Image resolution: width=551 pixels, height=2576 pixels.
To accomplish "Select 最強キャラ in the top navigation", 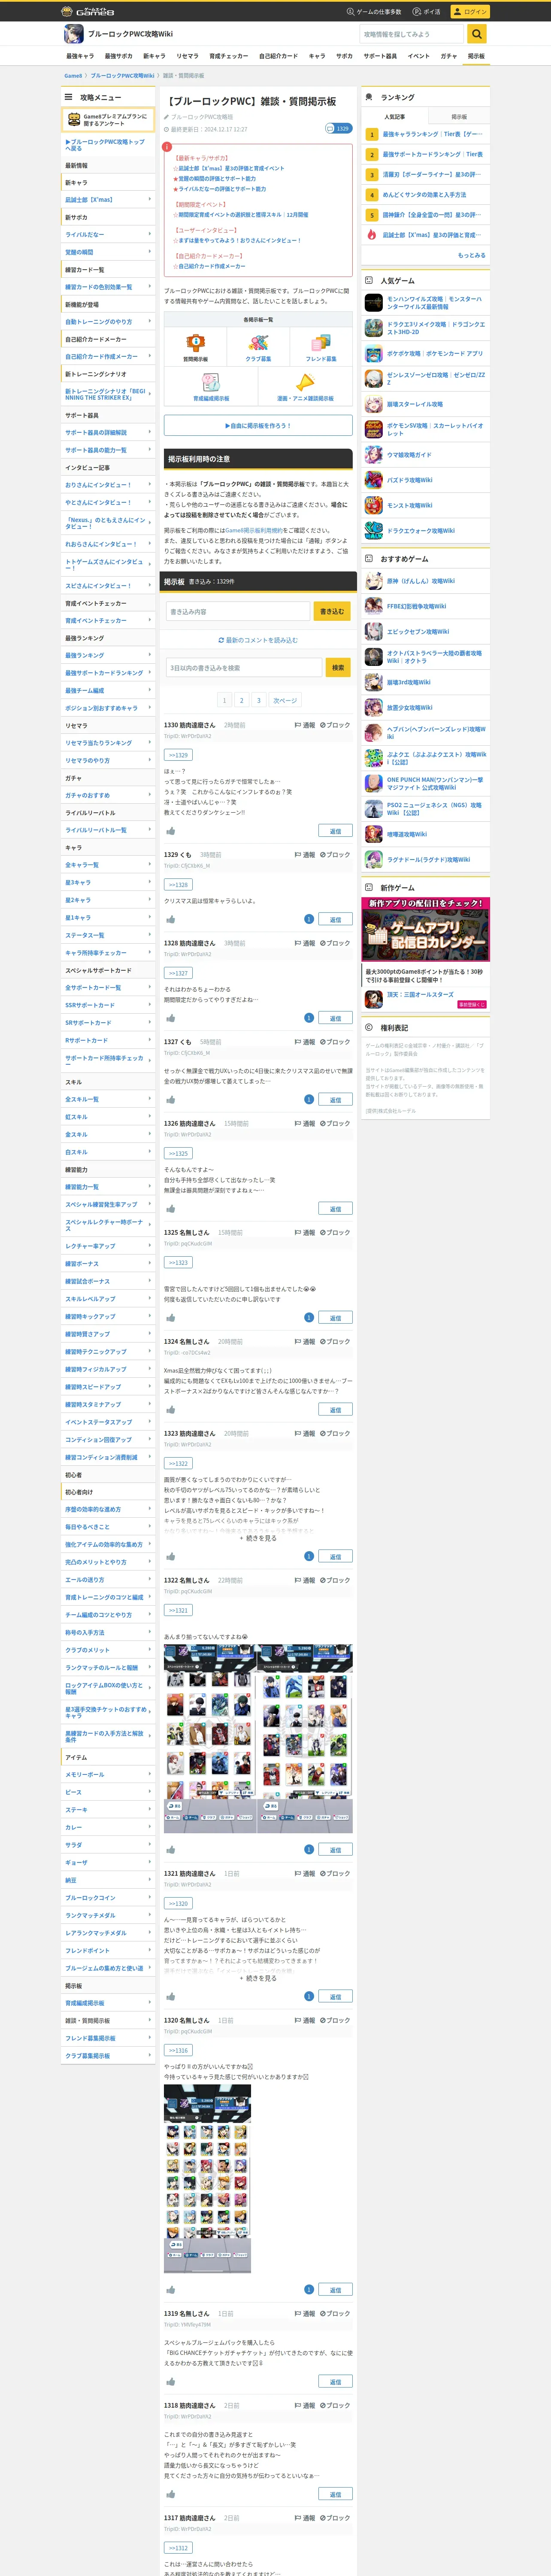I will [80, 56].
